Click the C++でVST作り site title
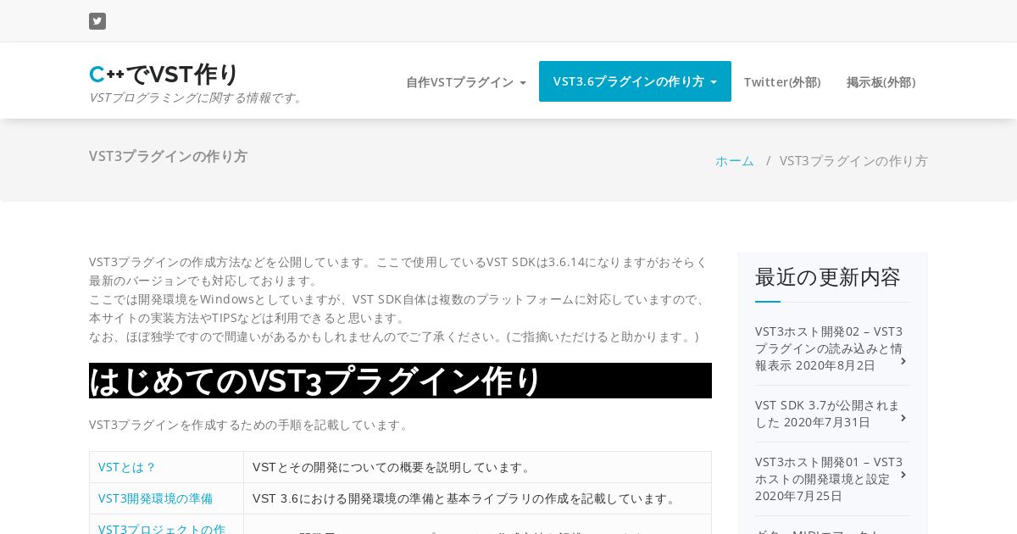Image resolution: width=1017 pixels, height=534 pixels. [x=164, y=75]
